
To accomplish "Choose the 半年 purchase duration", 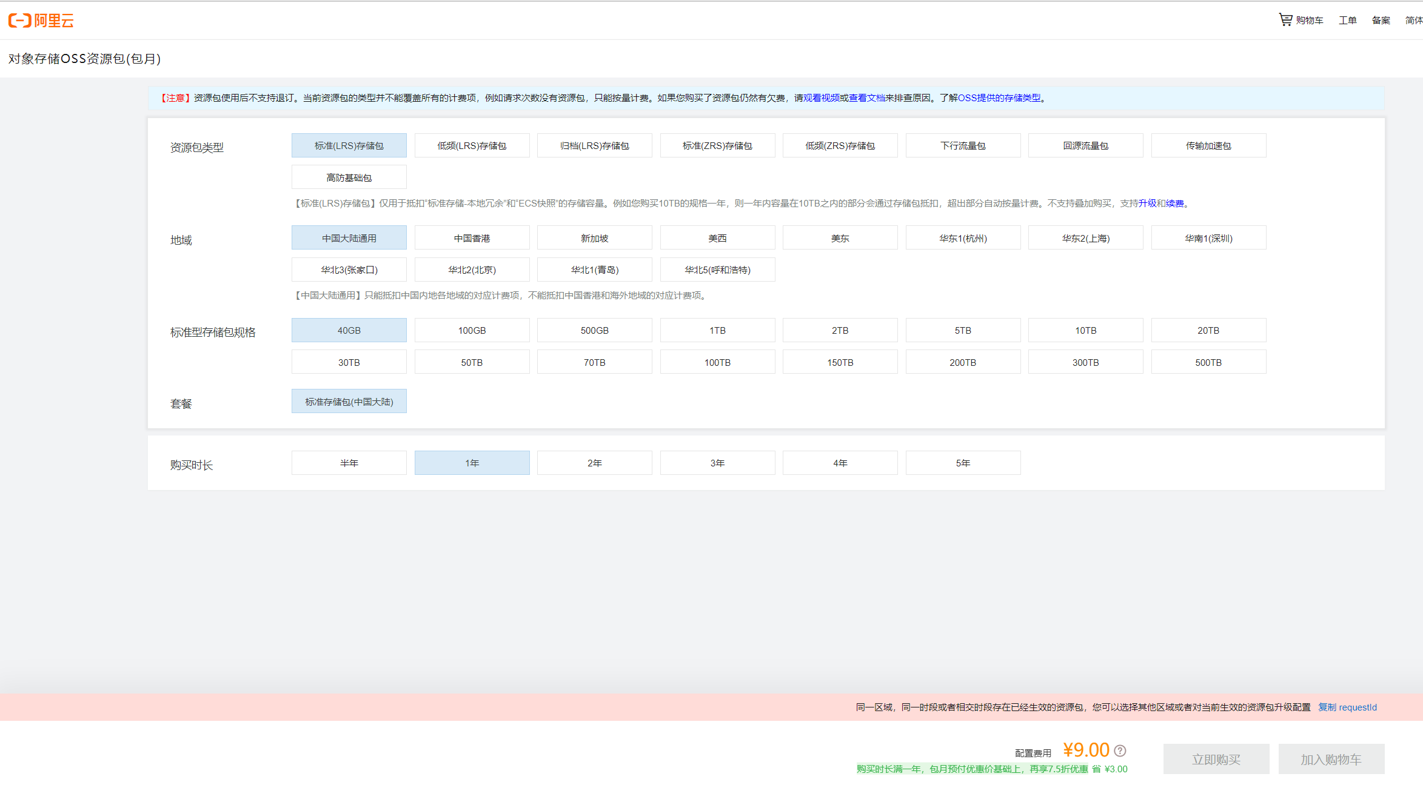I will click(349, 463).
